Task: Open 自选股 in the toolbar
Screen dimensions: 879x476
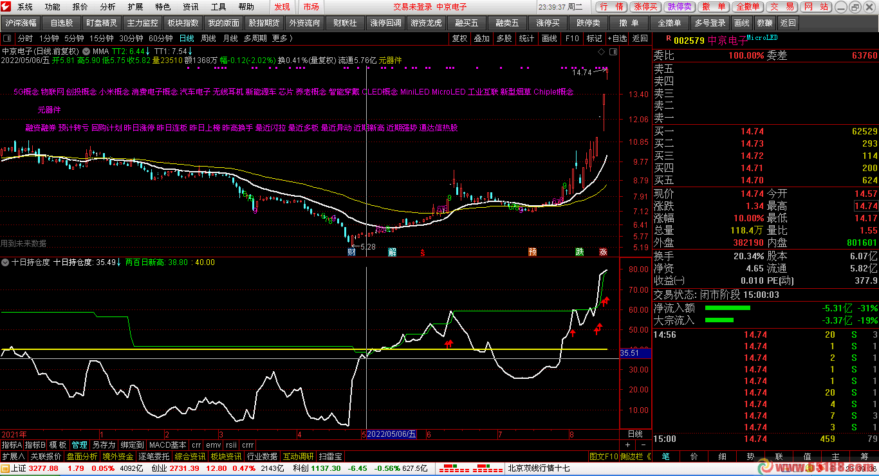Action: click(x=62, y=23)
